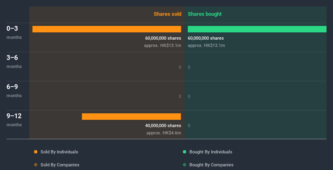Click the green Bought By Individuals legend dot
Screen dimensions: 333x170
[185, 152]
